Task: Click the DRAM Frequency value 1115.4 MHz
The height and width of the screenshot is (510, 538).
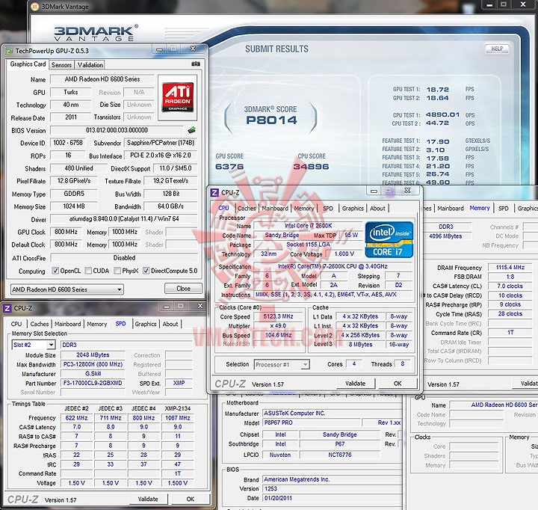Action: pos(510,268)
